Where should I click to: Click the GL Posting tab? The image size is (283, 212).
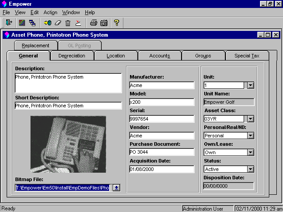pos(80,45)
